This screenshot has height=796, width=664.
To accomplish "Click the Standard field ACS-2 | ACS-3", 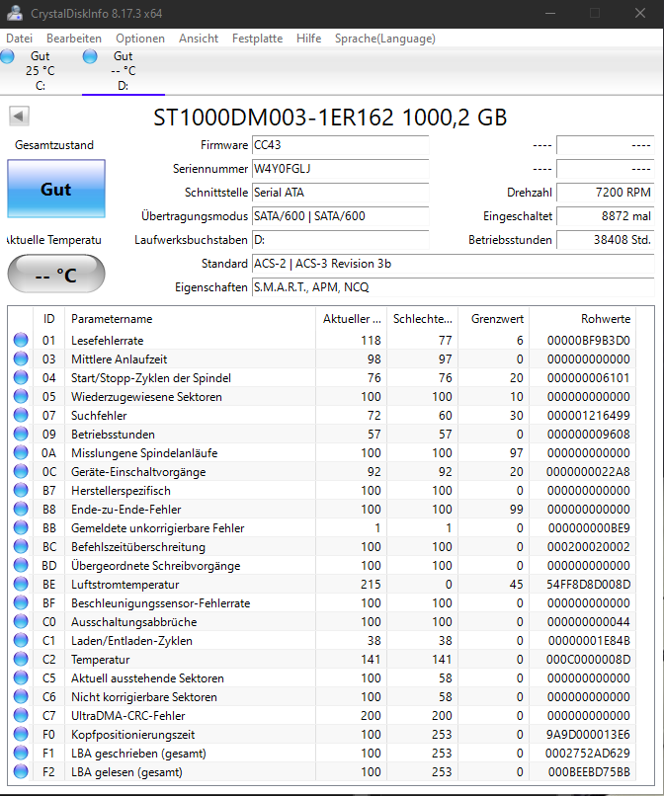I will coord(454,264).
